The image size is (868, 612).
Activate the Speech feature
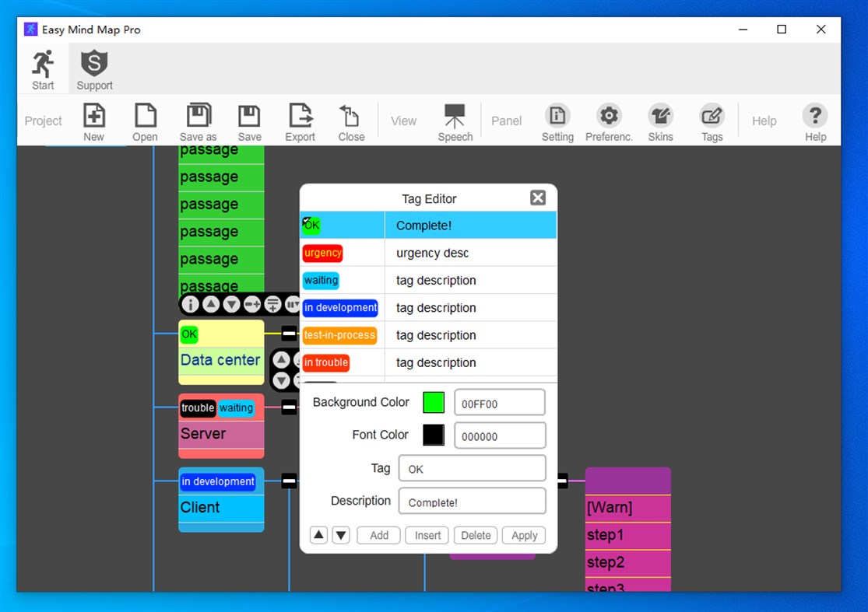[455, 121]
